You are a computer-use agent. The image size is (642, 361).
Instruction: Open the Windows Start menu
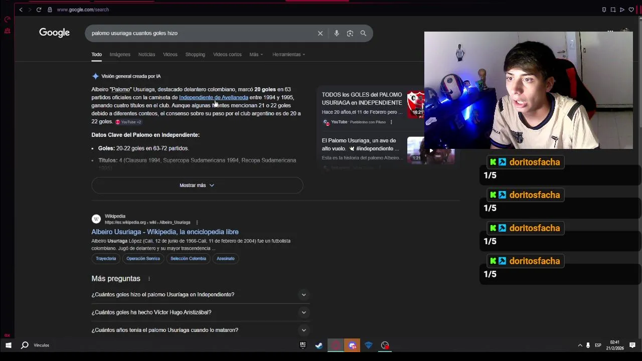[8, 345]
